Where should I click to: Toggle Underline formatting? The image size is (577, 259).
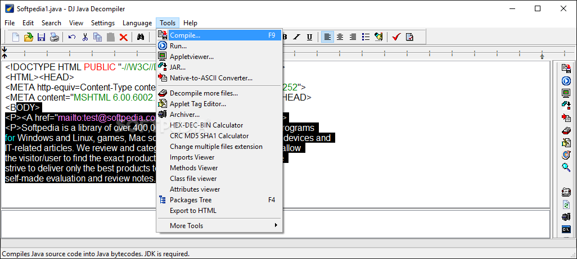click(x=309, y=37)
